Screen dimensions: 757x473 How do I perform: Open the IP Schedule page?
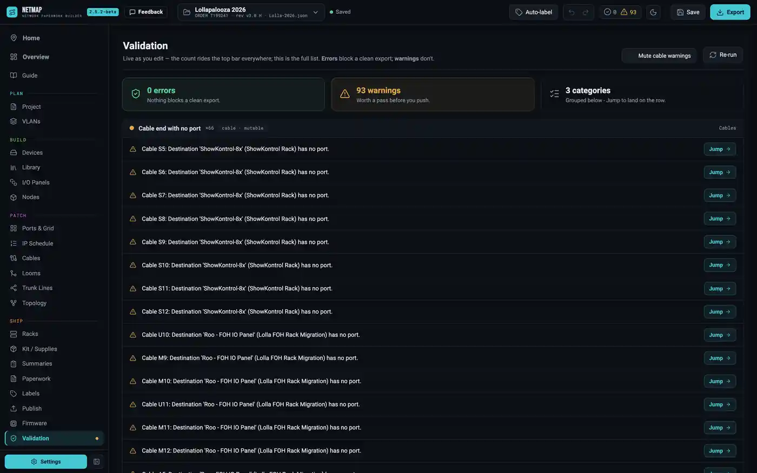click(x=54, y=243)
